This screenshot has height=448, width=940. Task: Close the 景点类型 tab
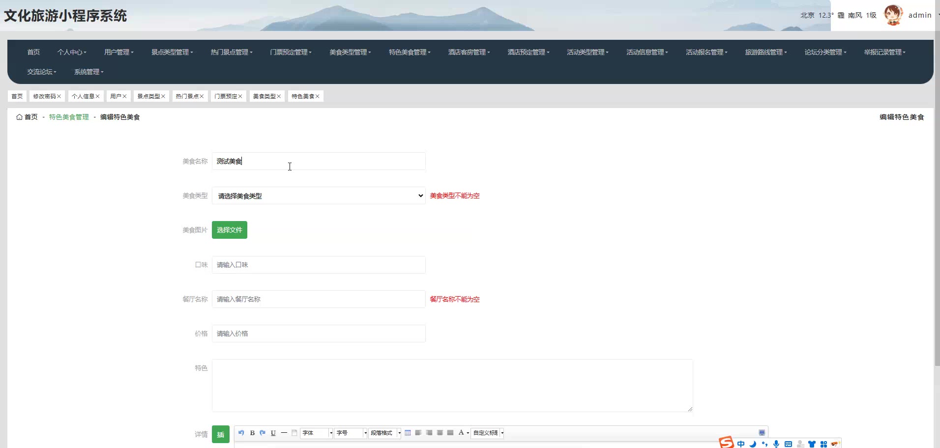pyautogui.click(x=163, y=96)
